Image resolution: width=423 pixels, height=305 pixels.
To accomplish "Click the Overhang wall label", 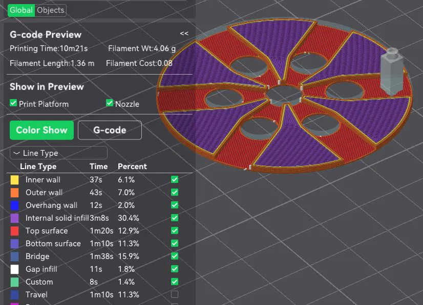I will [x=51, y=205].
